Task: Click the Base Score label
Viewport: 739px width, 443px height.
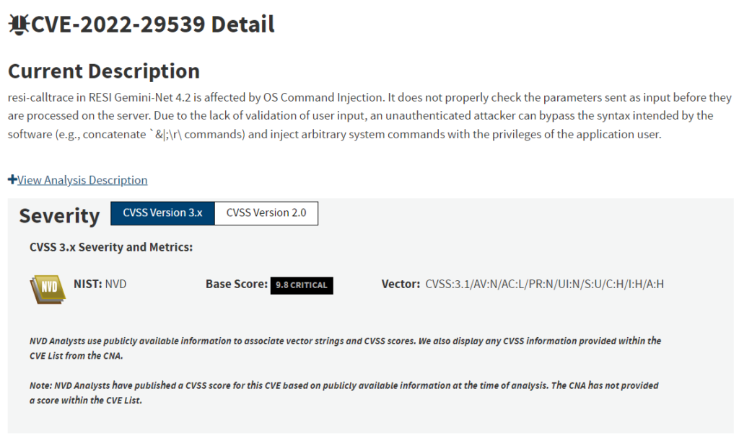Action: 236,285
